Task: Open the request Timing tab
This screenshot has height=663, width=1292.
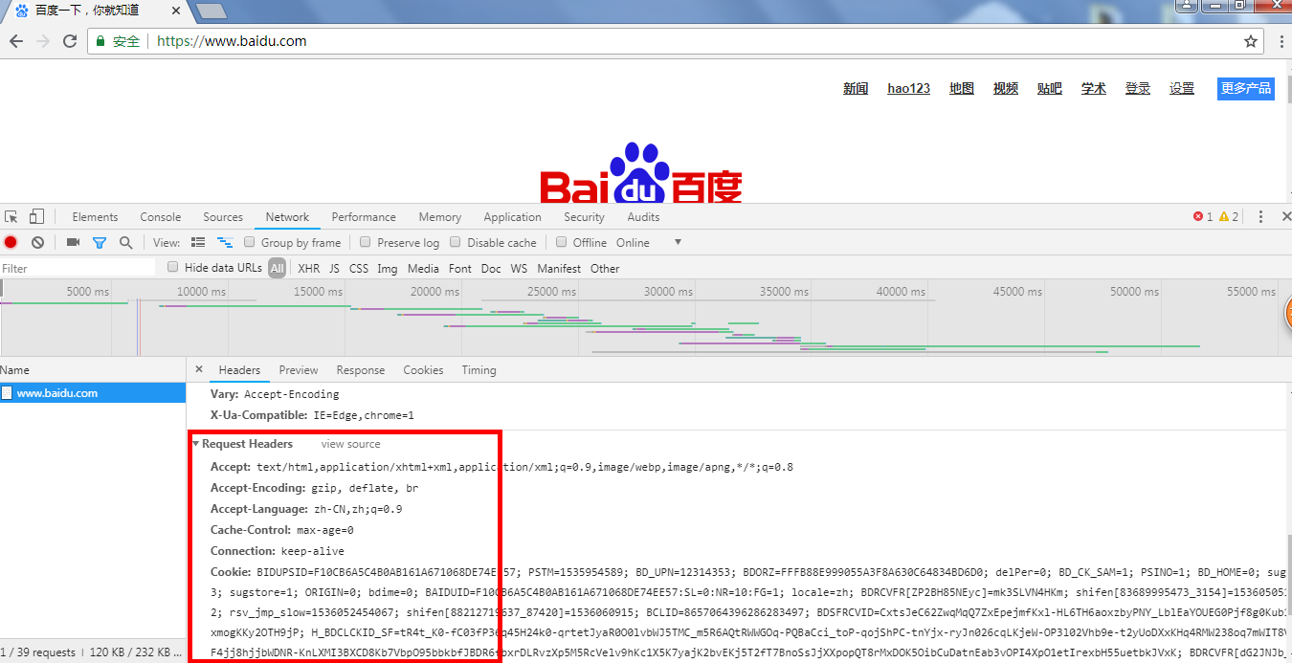Action: pos(479,370)
